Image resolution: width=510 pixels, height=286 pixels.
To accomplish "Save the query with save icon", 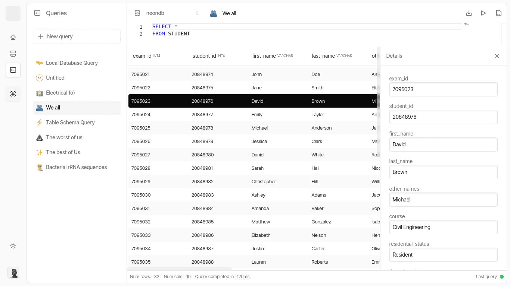I will 499,13.
